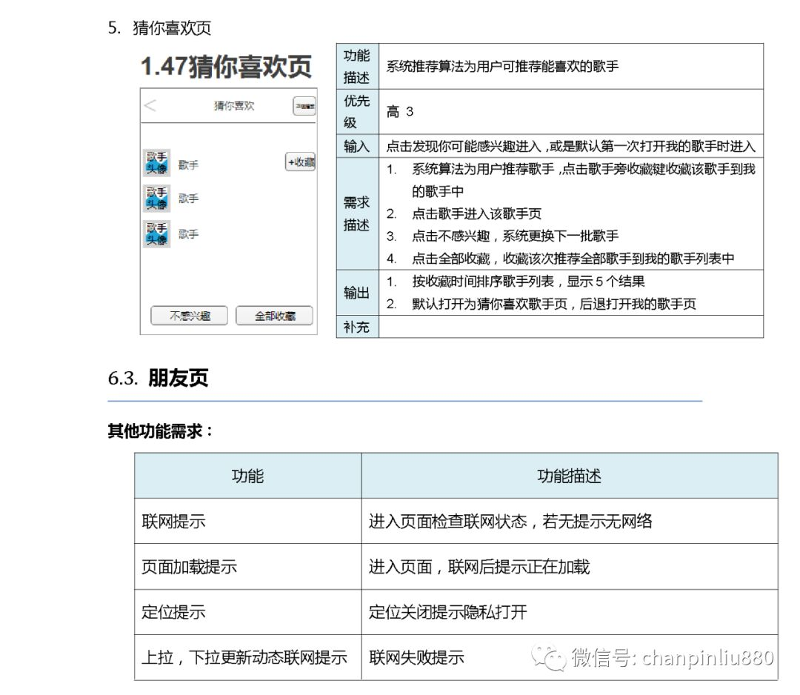The width and height of the screenshot is (800, 695).
Task: Click requirement 点击不感兴趣，系统更换下一批歌手
Action: pyautogui.click(x=516, y=236)
